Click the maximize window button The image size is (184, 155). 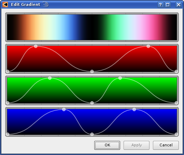[167, 5]
